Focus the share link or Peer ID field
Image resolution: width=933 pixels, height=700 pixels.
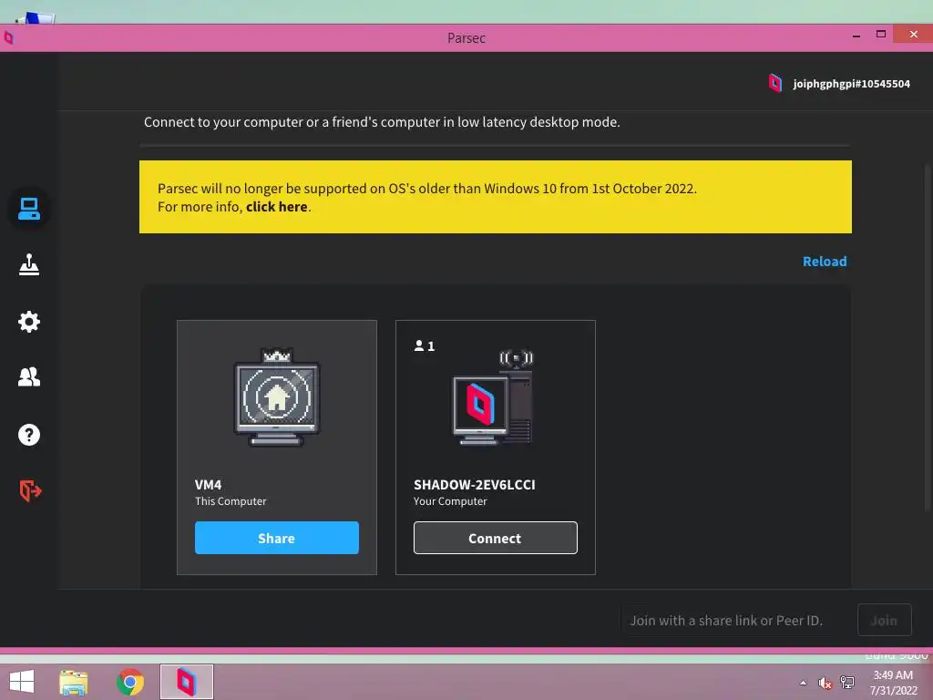726,620
